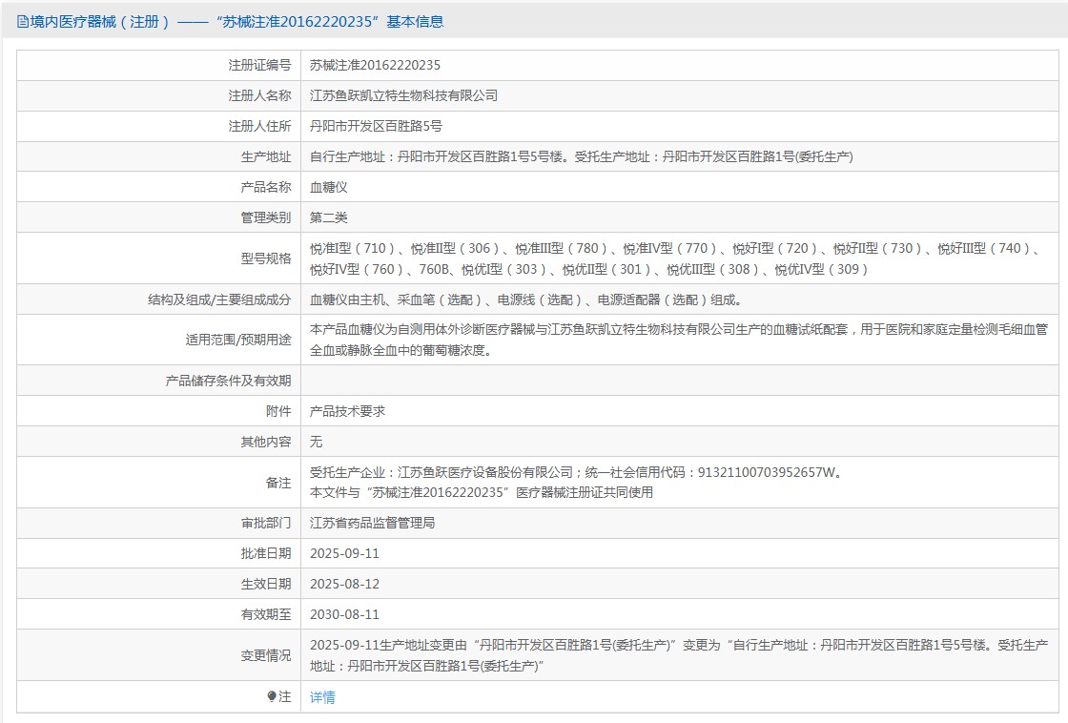Click the 生产地址 value cell

[x=581, y=157]
